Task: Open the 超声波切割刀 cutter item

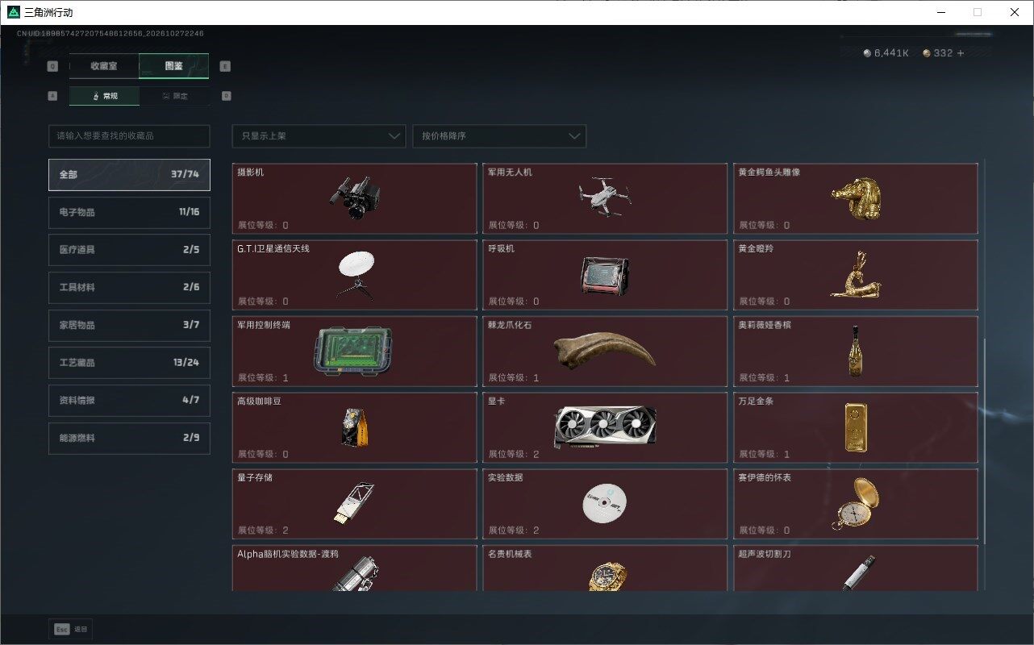Action: point(856,568)
